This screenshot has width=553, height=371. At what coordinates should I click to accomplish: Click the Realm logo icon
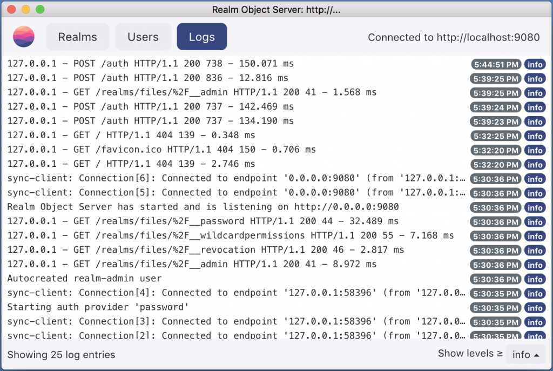(24, 37)
